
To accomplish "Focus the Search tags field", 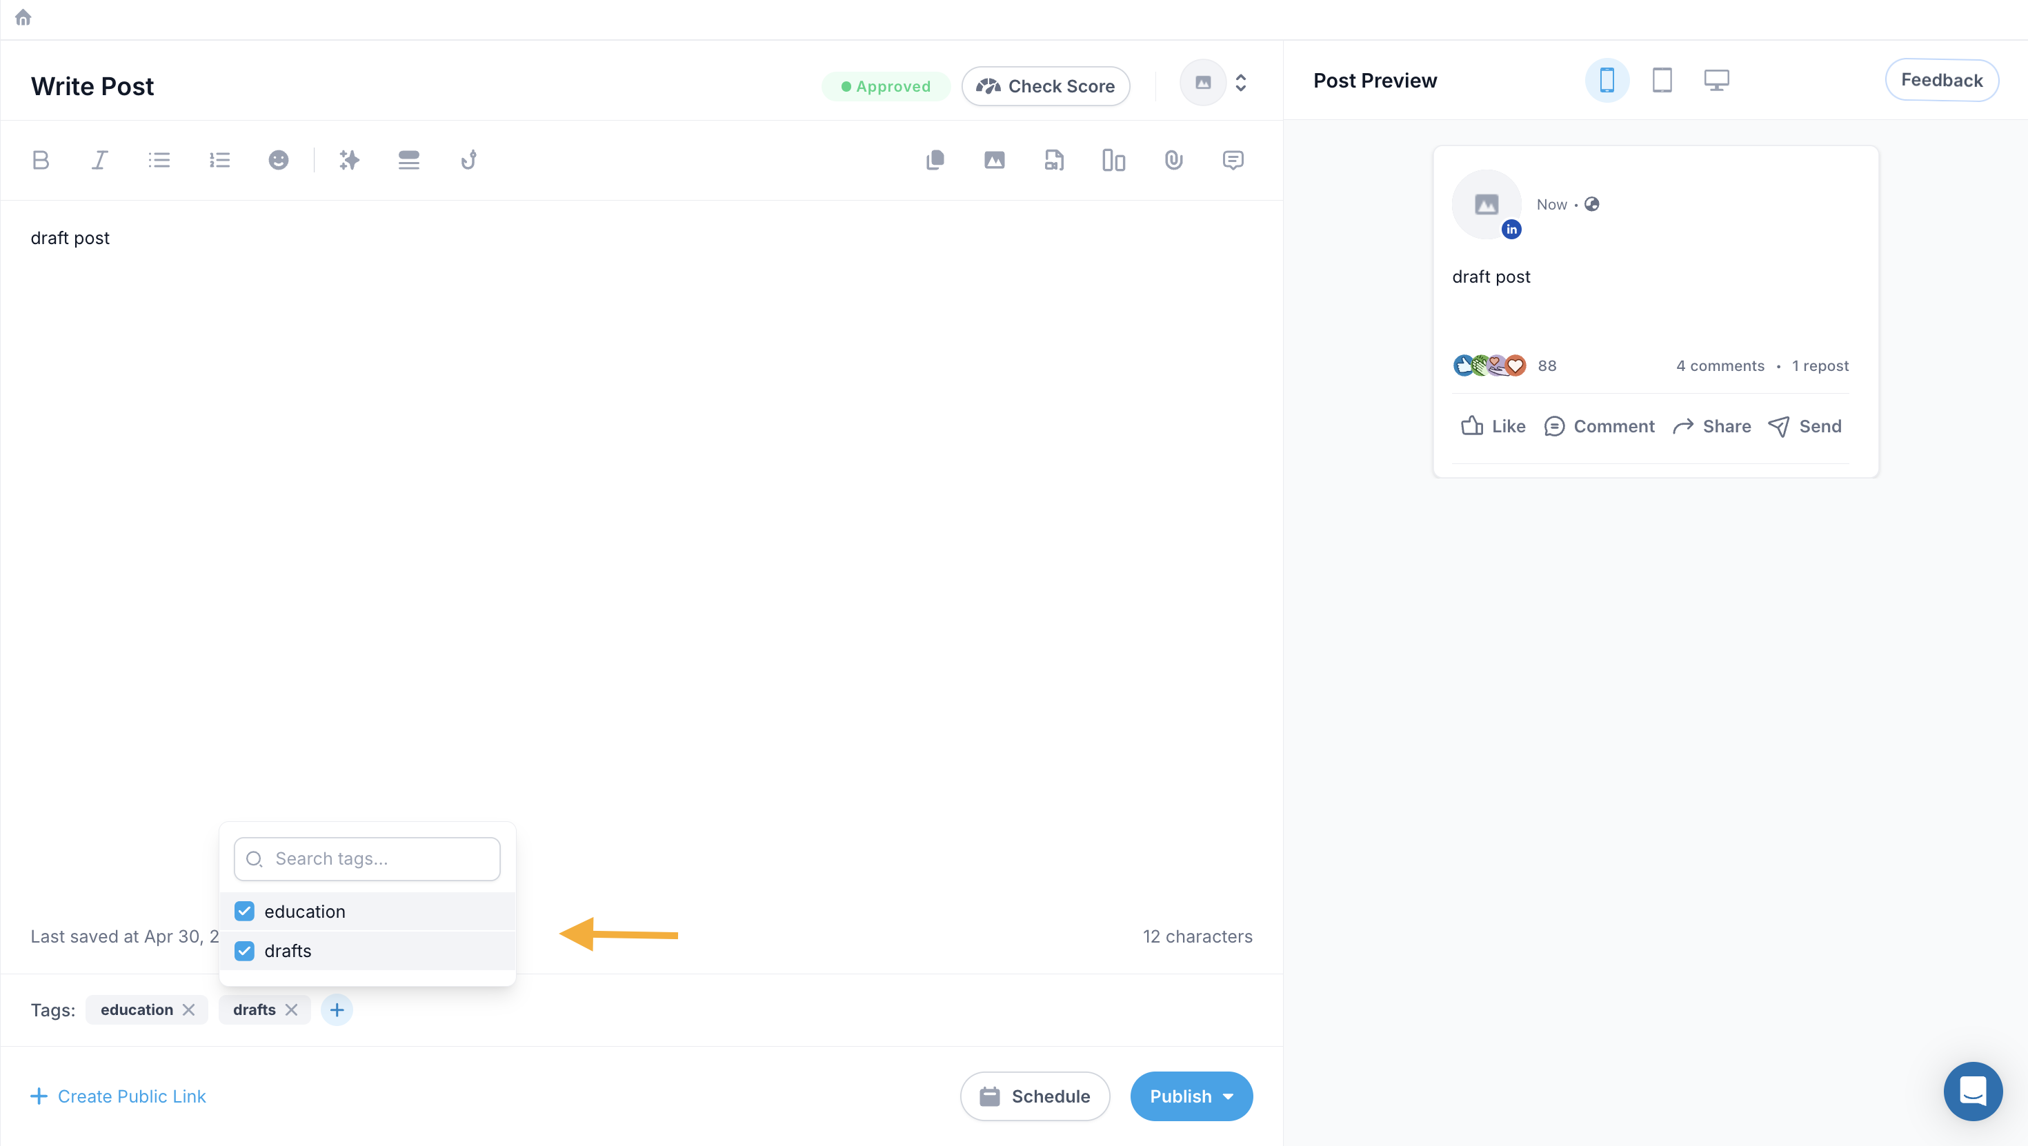I will click(367, 858).
